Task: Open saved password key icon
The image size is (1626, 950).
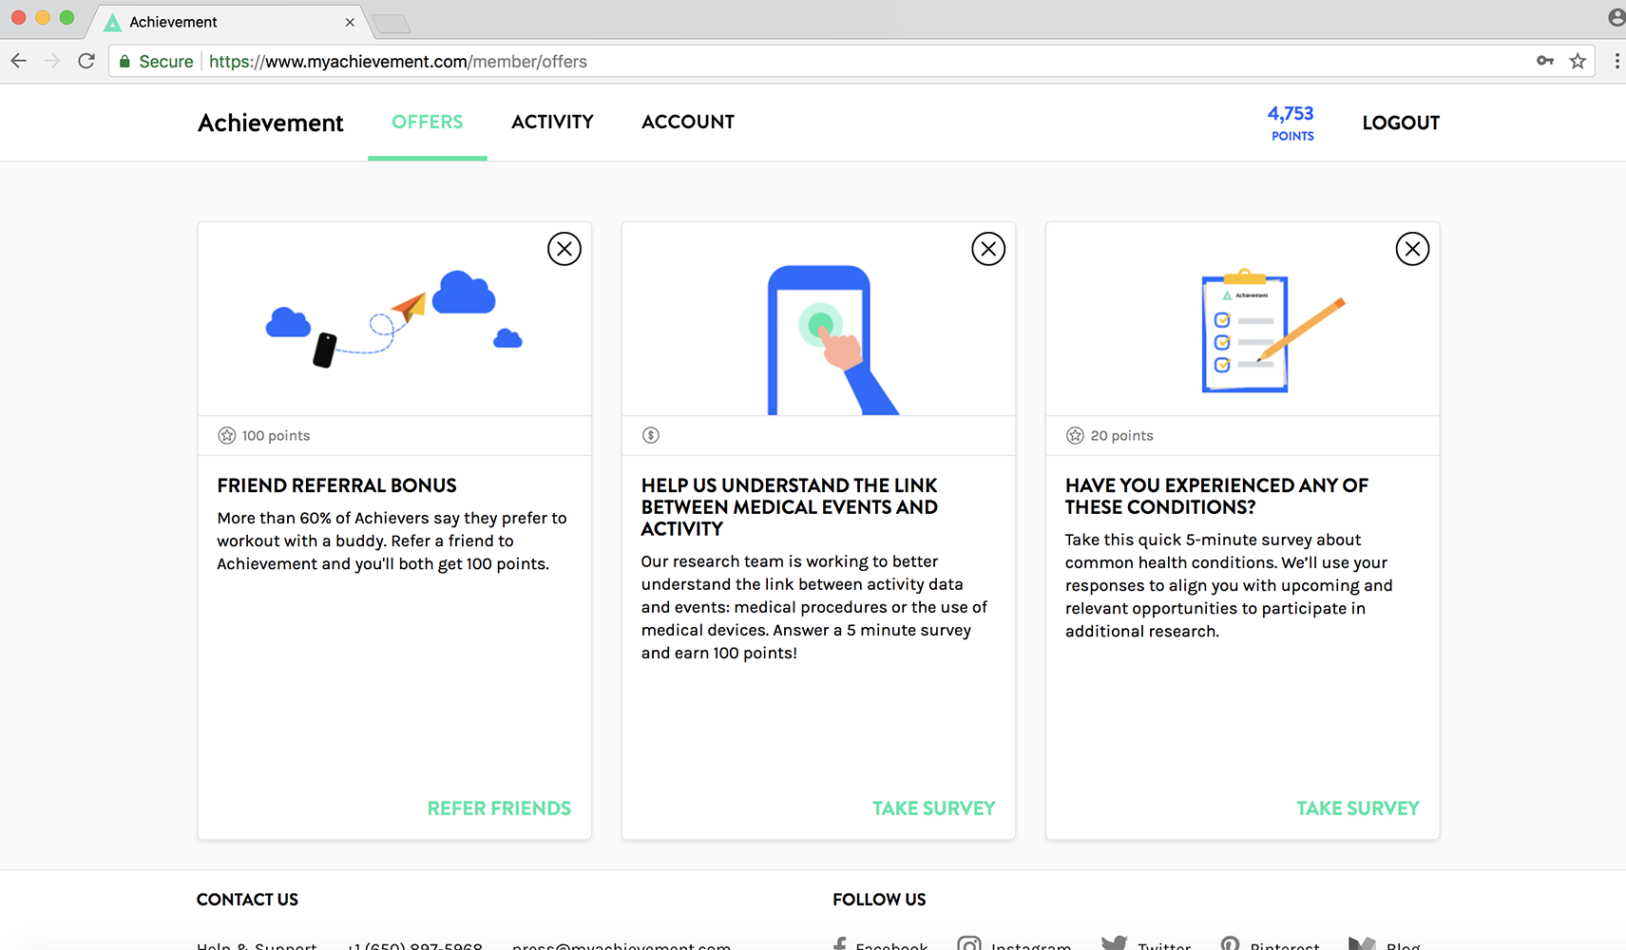Action: coord(1545,61)
